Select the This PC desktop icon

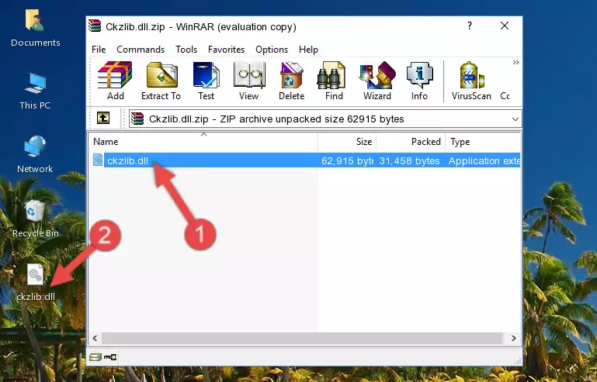coord(35,91)
